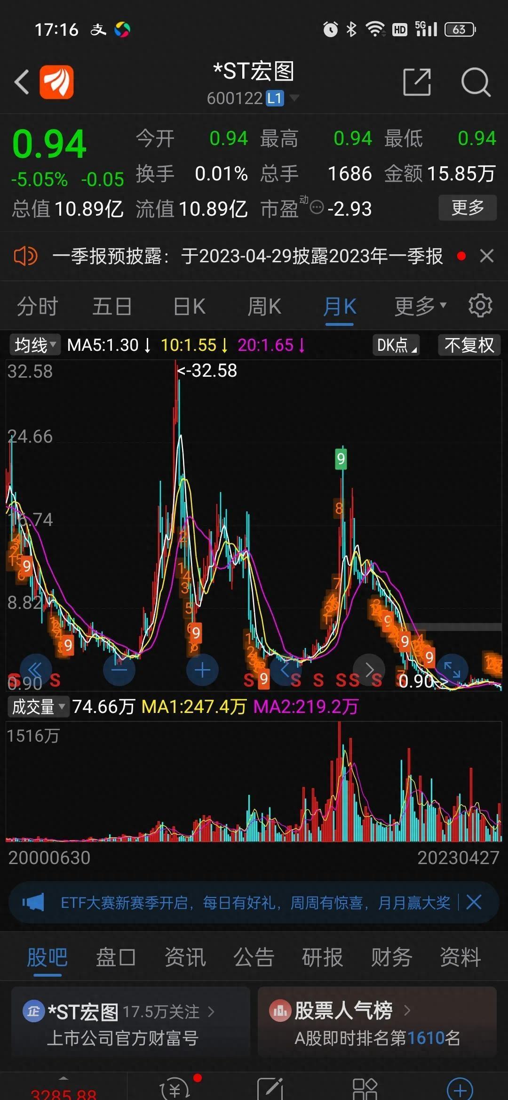The width and height of the screenshot is (508, 1100).
Task: Open the 不复权 adjustment selector
Action: (469, 345)
